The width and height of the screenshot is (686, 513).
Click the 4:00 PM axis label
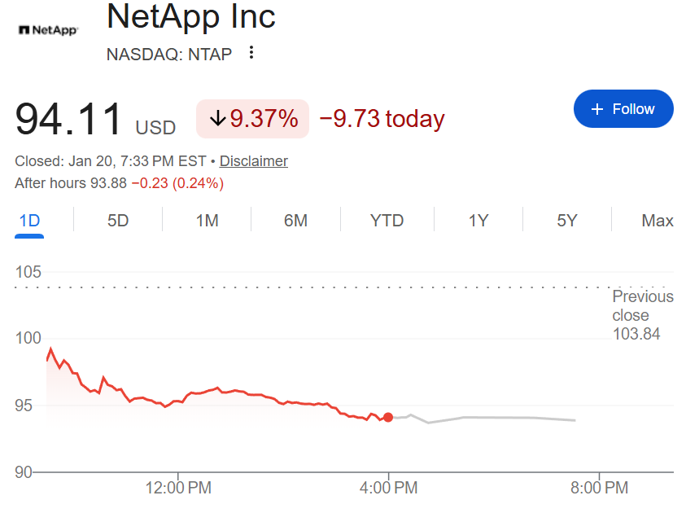pyautogui.click(x=388, y=488)
